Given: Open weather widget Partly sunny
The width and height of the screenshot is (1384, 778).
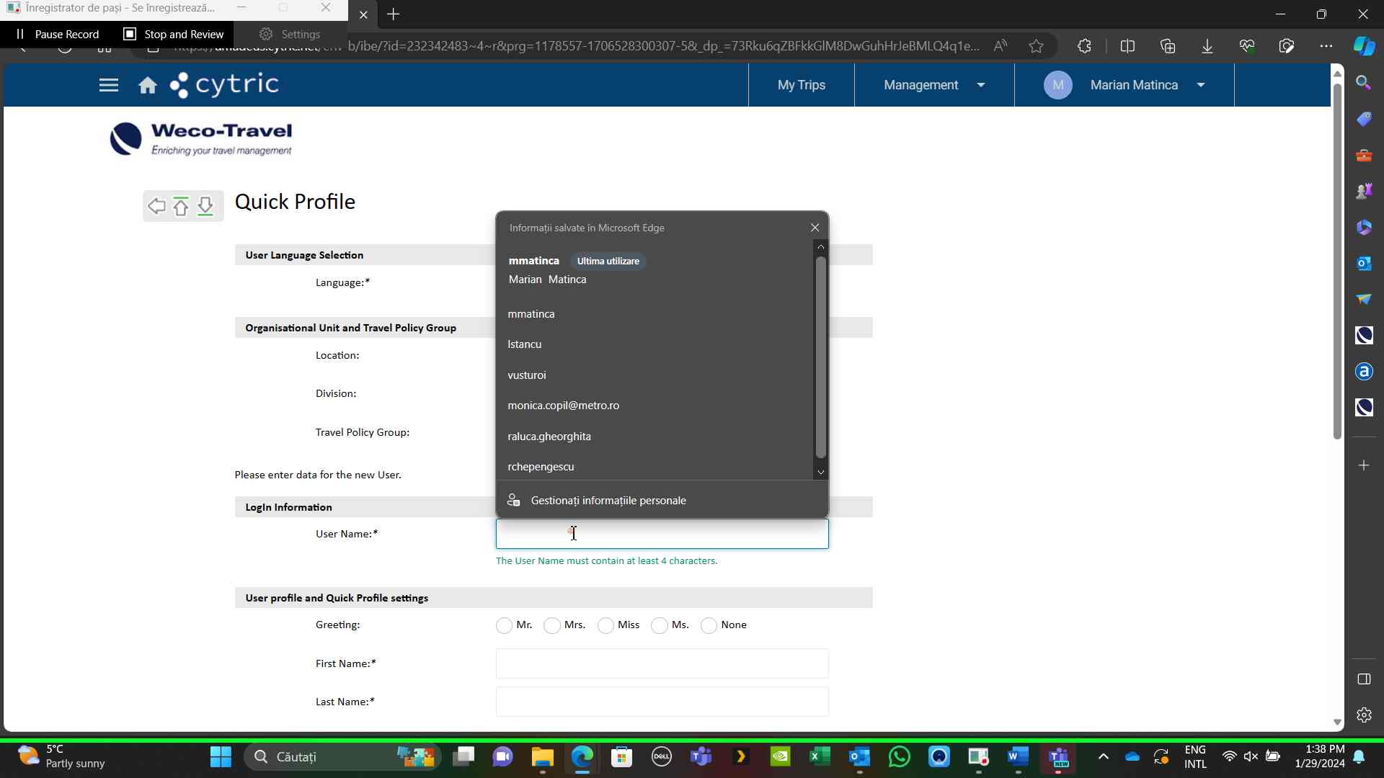Looking at the screenshot, I should 62,756.
